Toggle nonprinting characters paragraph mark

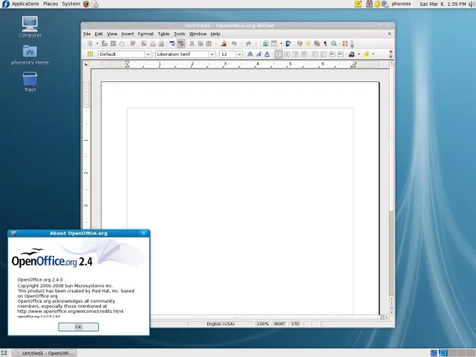click(x=325, y=44)
